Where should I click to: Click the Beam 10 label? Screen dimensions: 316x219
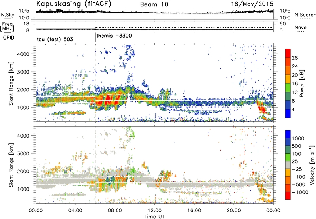154,4
